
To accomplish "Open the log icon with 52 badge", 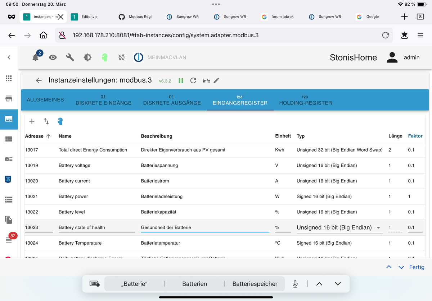I will [x=9, y=240].
